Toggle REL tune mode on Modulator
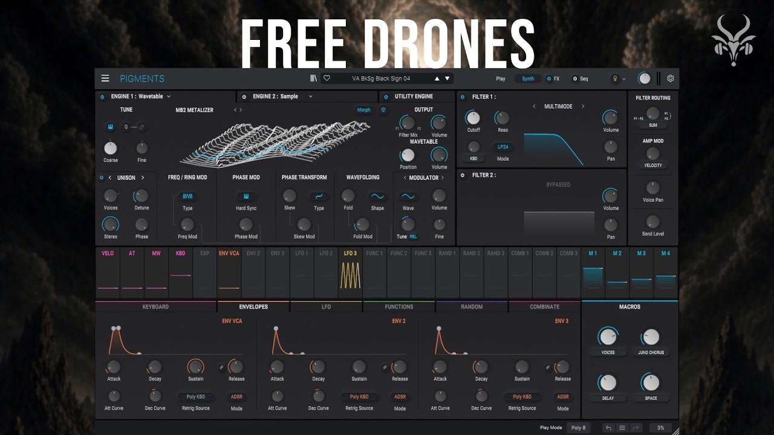The image size is (774, 435). coord(413,237)
